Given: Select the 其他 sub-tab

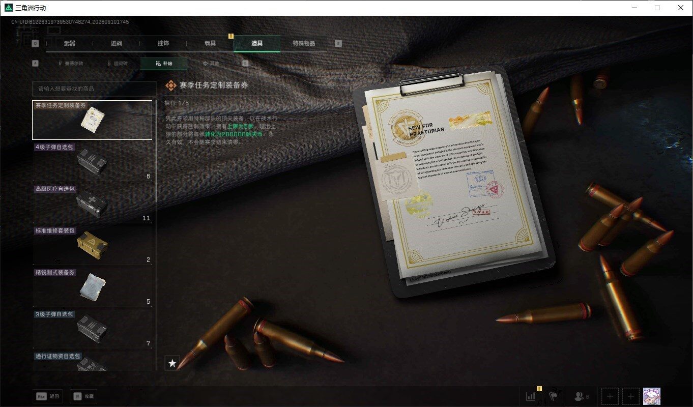Looking at the screenshot, I should [211, 64].
